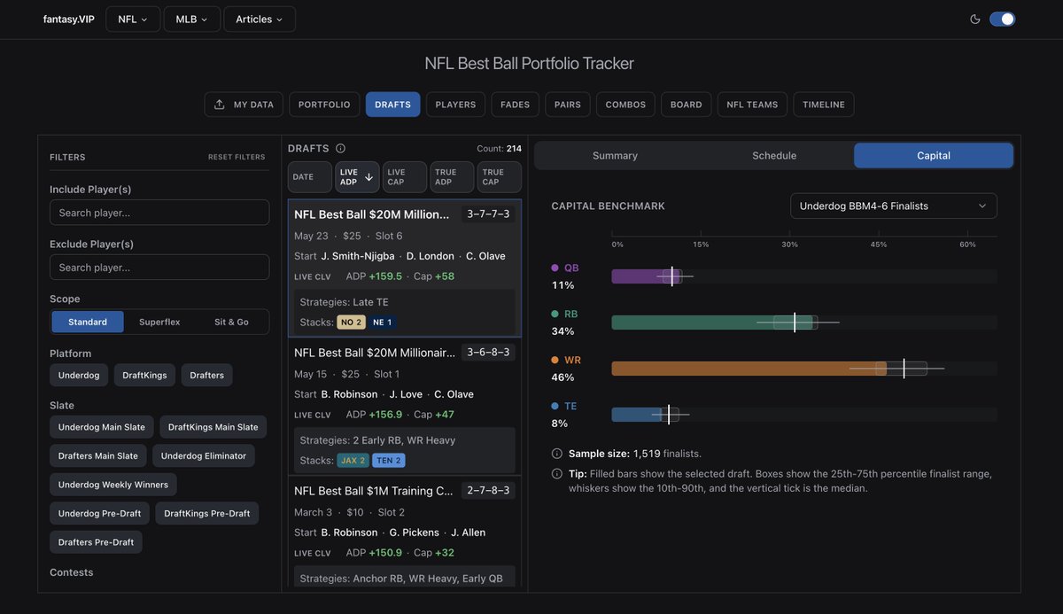This screenshot has height=614, width=1063.
Task: Toggle the DraftKings platform filter
Action: (x=144, y=375)
